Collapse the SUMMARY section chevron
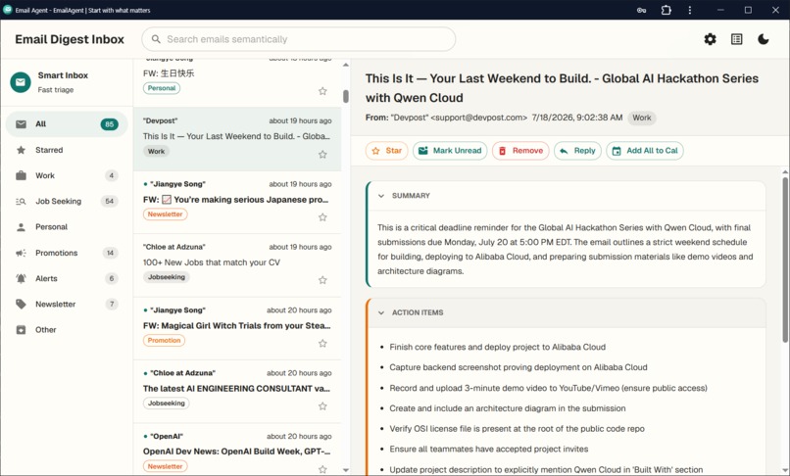 click(x=381, y=196)
